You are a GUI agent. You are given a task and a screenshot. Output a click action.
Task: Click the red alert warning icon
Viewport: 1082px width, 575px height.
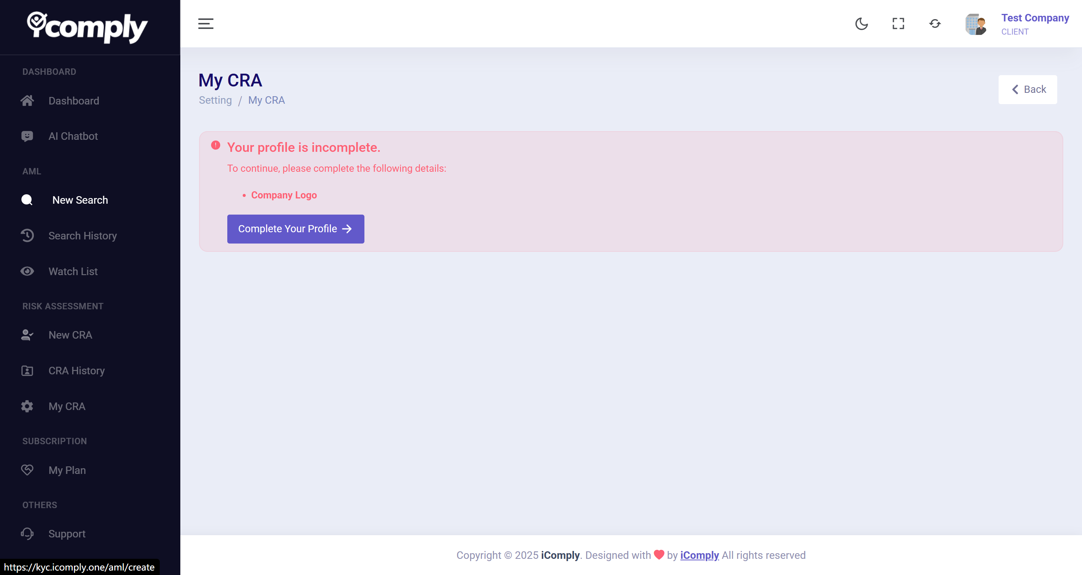point(216,145)
